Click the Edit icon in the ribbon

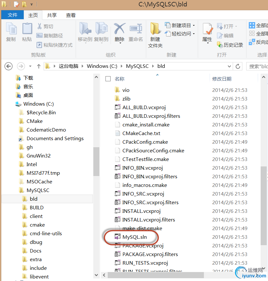[220, 36]
